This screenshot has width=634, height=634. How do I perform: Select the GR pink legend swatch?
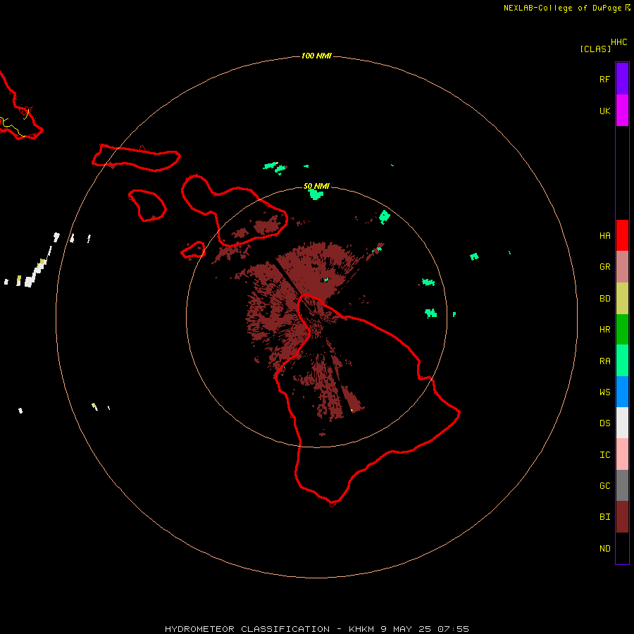[x=622, y=266]
